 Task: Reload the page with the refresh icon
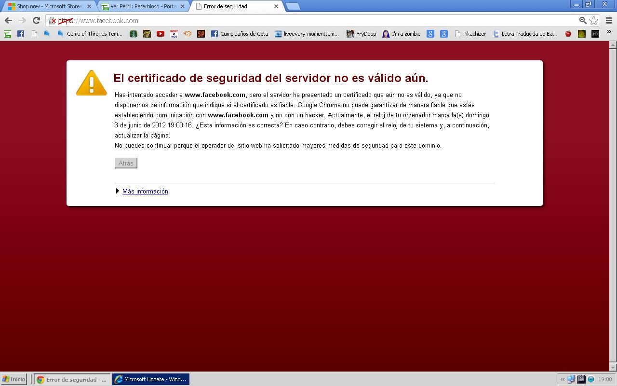(36, 20)
